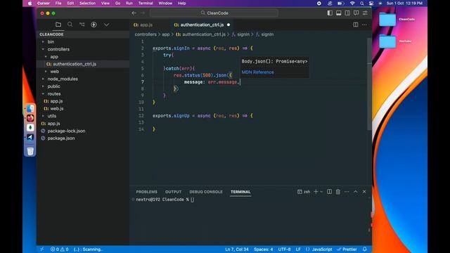The height and width of the screenshot is (253, 450).
Task: Click the terminal prompt input line
Action: click(165, 200)
